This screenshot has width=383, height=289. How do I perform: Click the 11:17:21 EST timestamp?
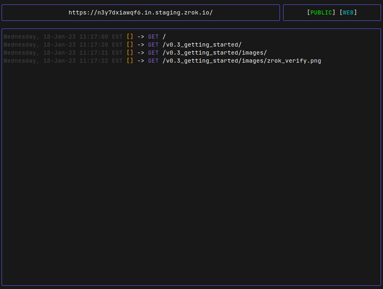coord(101,53)
